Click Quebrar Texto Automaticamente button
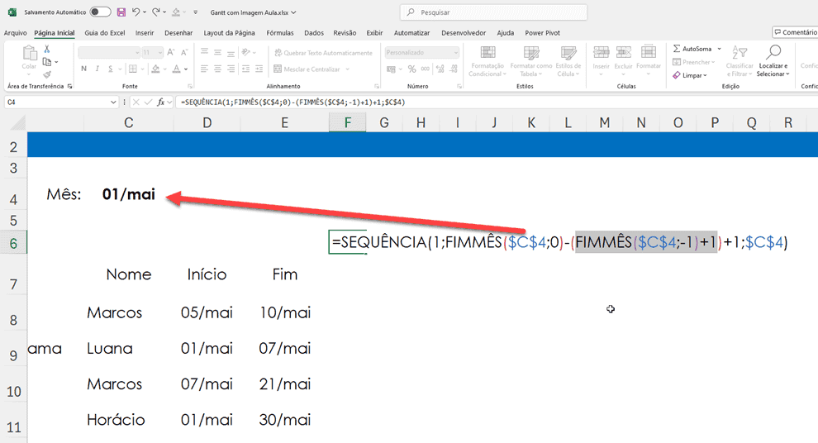The width and height of the screenshot is (818, 443). click(x=323, y=53)
